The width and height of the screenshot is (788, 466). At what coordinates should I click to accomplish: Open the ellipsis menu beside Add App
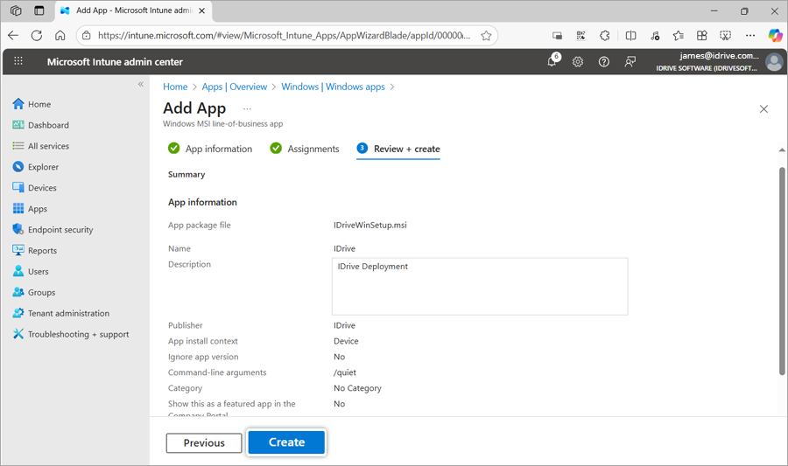point(247,109)
